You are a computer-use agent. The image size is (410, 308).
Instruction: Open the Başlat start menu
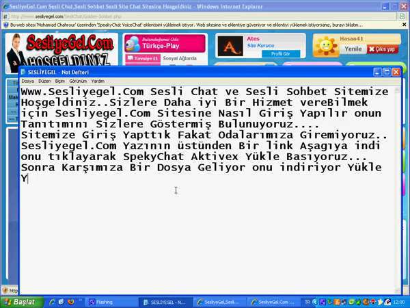coord(22,302)
